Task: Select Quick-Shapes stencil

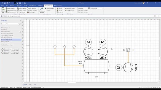Action: pos(4,30)
